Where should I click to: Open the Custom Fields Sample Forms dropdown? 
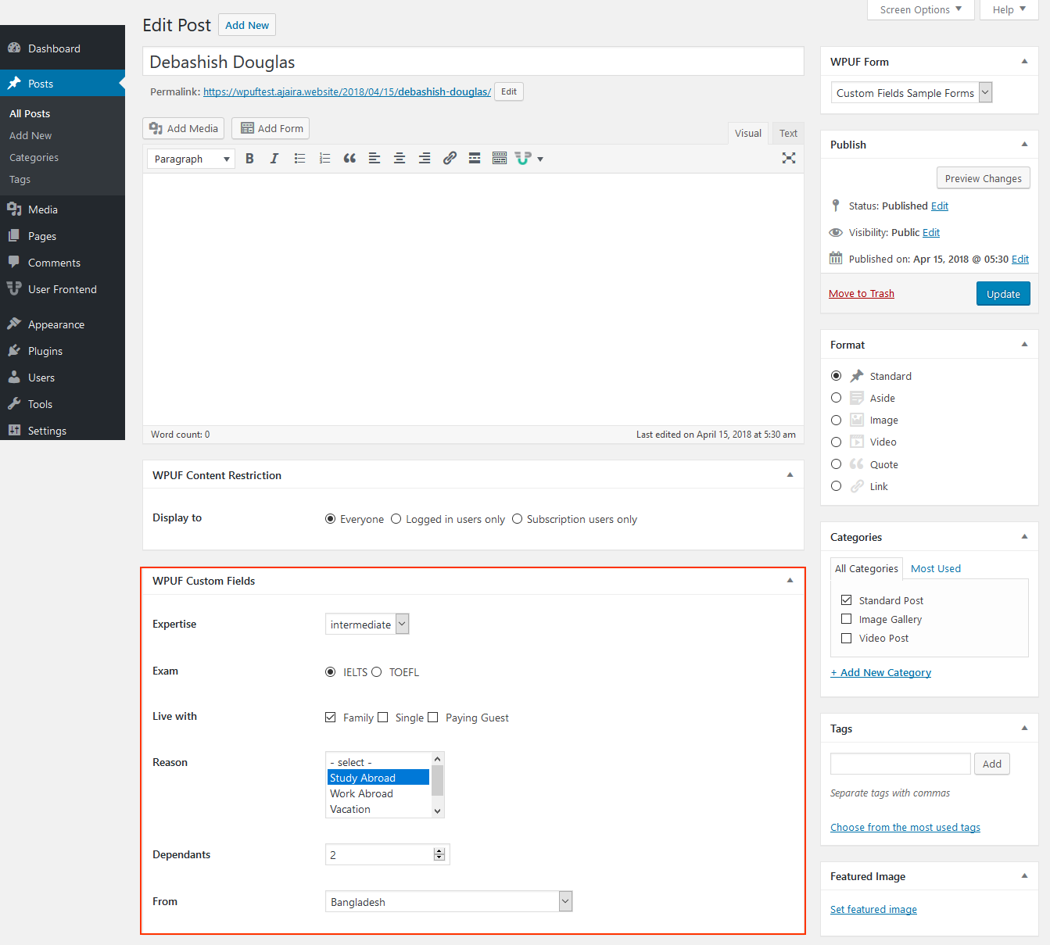tap(912, 93)
